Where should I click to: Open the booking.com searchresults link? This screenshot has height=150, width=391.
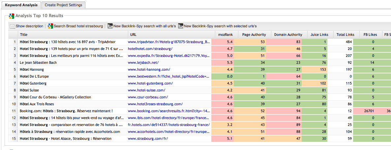click(169, 111)
